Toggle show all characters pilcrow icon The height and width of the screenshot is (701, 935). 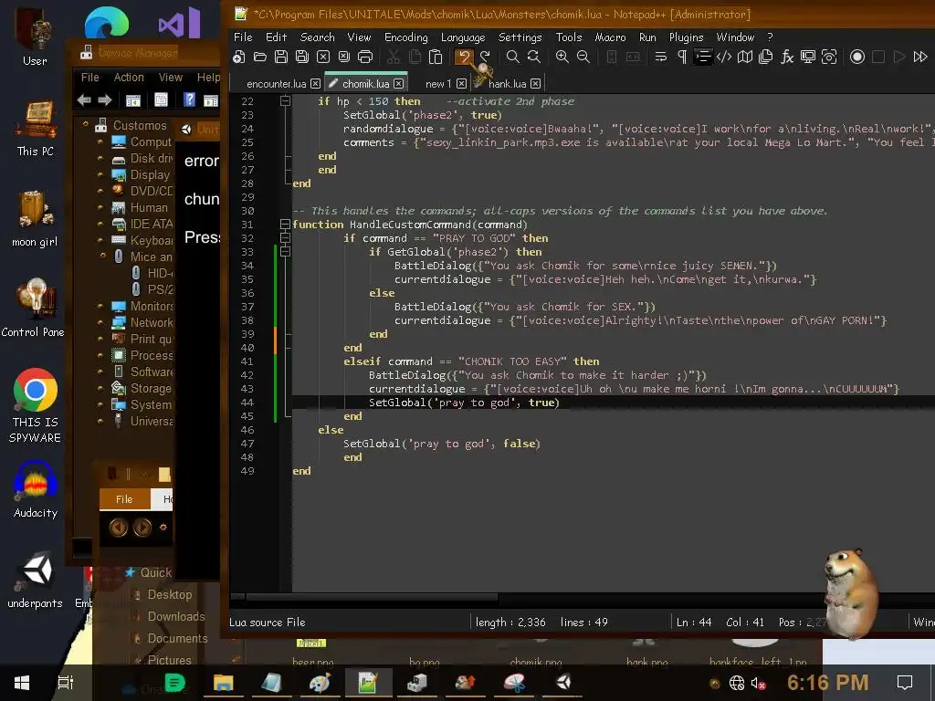pos(681,57)
